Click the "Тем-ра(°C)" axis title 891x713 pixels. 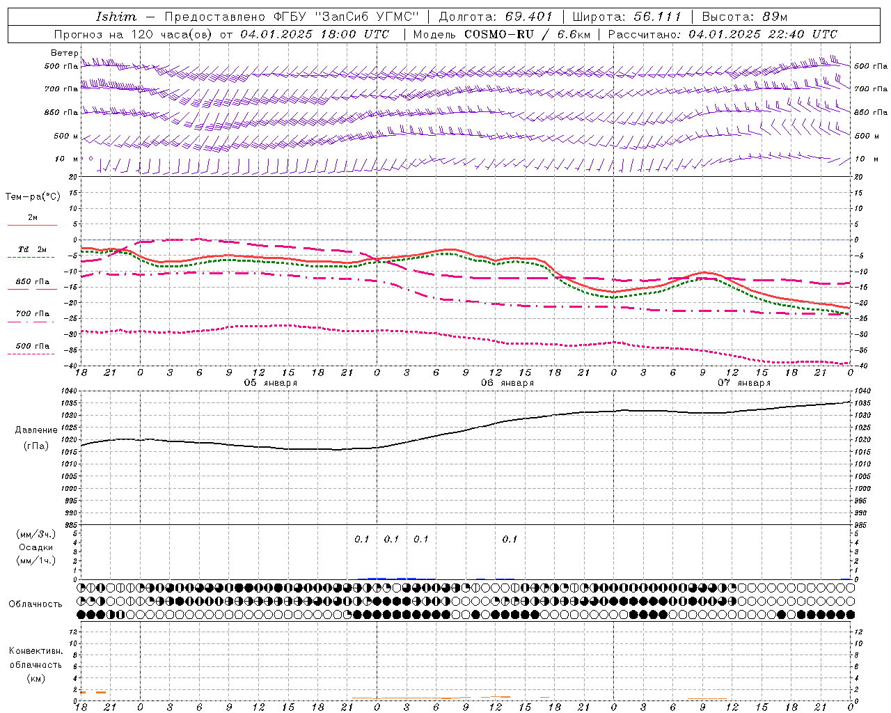(x=33, y=197)
